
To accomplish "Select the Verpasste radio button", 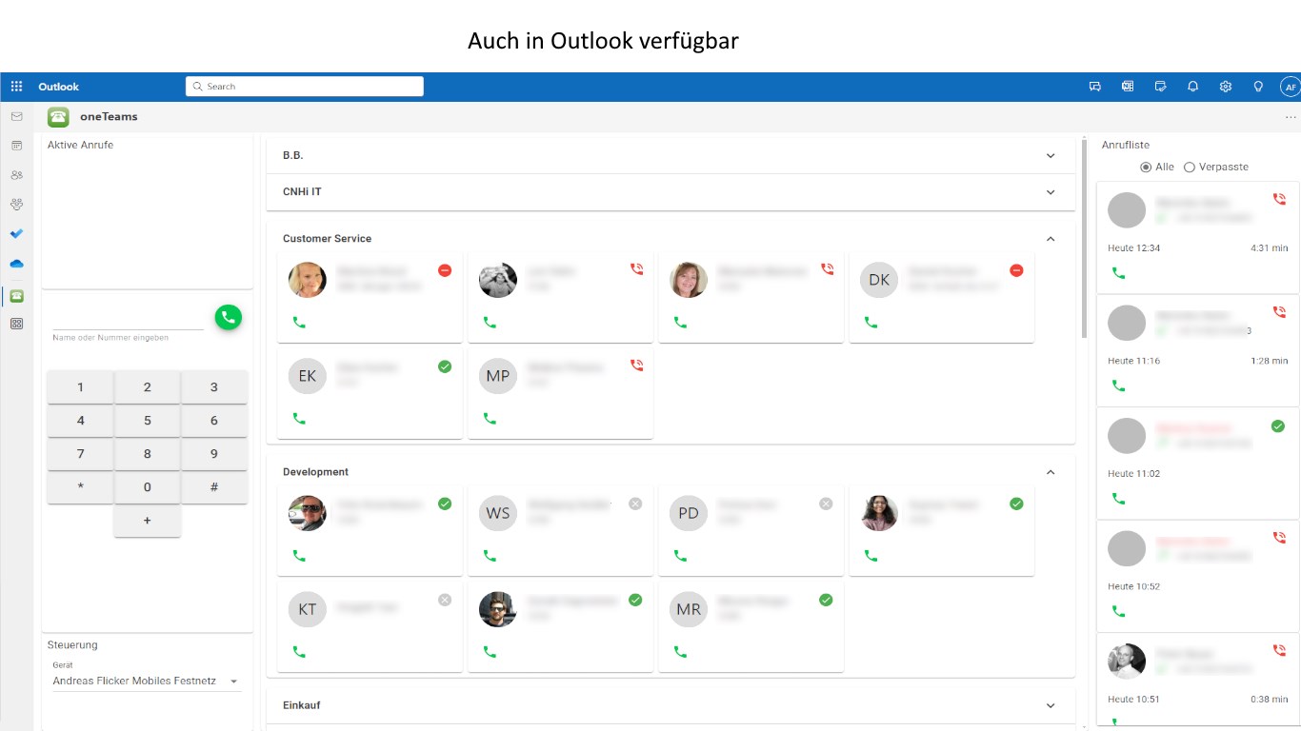I will click(1189, 168).
